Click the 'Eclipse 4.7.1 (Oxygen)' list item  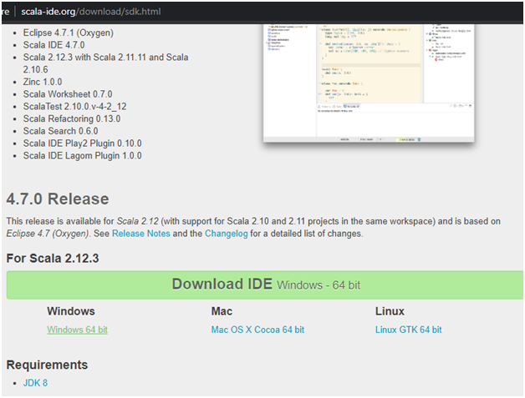click(x=69, y=33)
